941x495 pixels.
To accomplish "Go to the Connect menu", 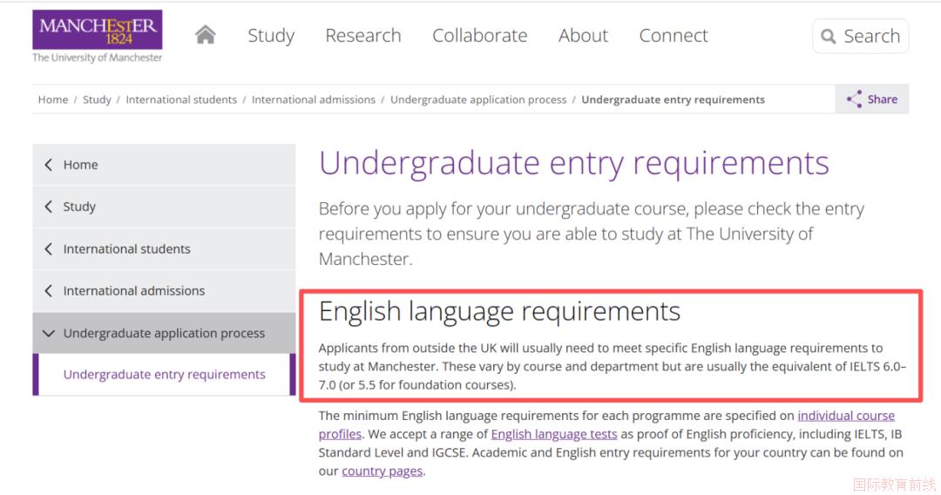I will (x=673, y=36).
